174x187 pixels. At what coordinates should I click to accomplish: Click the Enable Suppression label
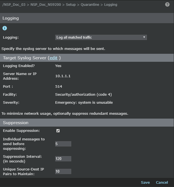click(x=21, y=130)
